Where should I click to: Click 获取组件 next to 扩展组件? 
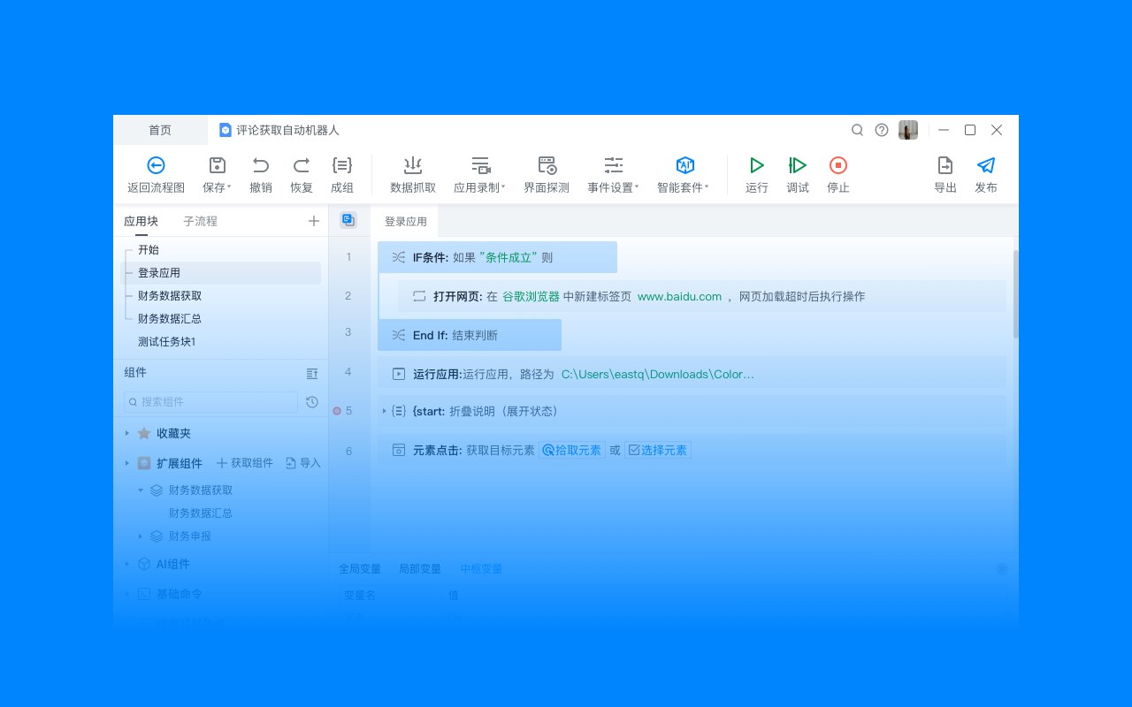pyautogui.click(x=245, y=463)
